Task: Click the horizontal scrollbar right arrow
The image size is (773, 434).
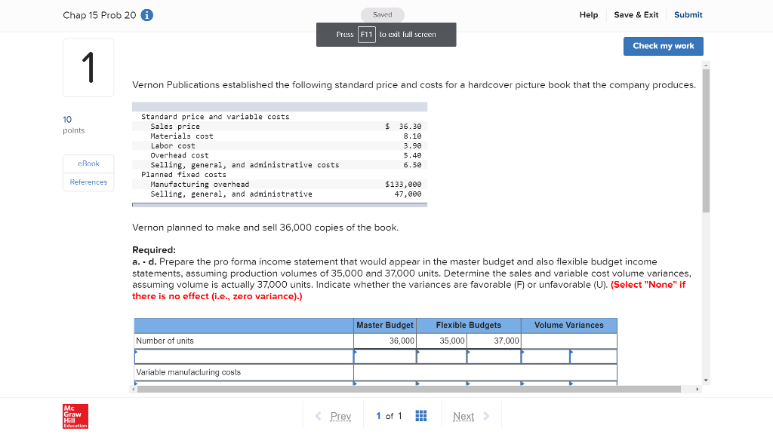Action: tap(697, 389)
